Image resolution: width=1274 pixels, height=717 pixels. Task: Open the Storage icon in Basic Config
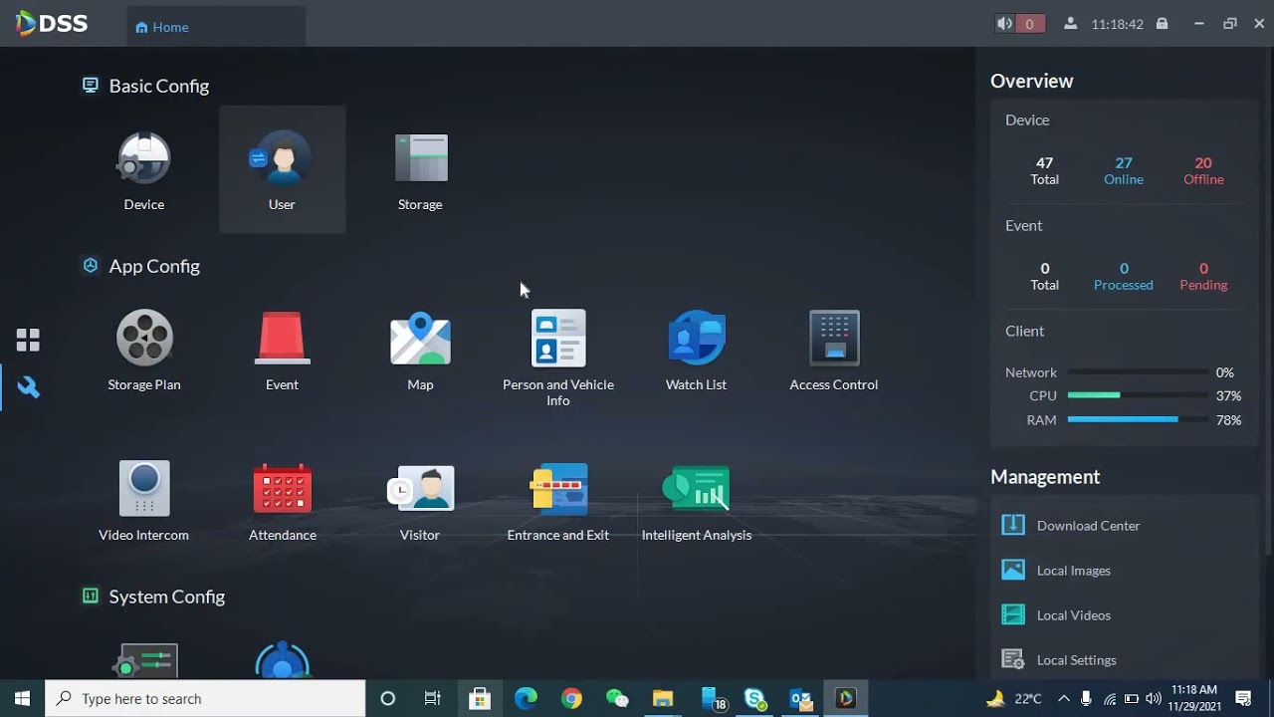pos(421,158)
